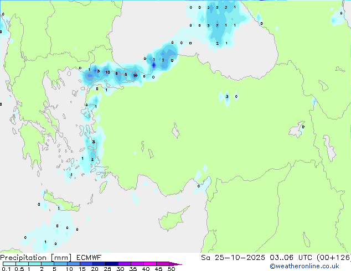351x271 pixels.
Task: Click the legend label "30"
Action: [x=121, y=269]
